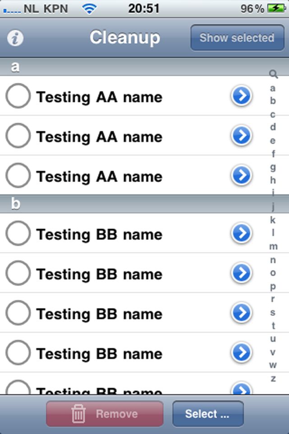Image resolution: width=289 pixels, height=434 pixels.
Task: Open details arrow of second BB contact
Action: (242, 273)
